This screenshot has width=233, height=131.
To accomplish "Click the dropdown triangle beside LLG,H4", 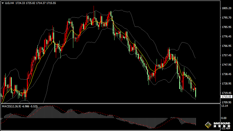I will coord(3,3).
